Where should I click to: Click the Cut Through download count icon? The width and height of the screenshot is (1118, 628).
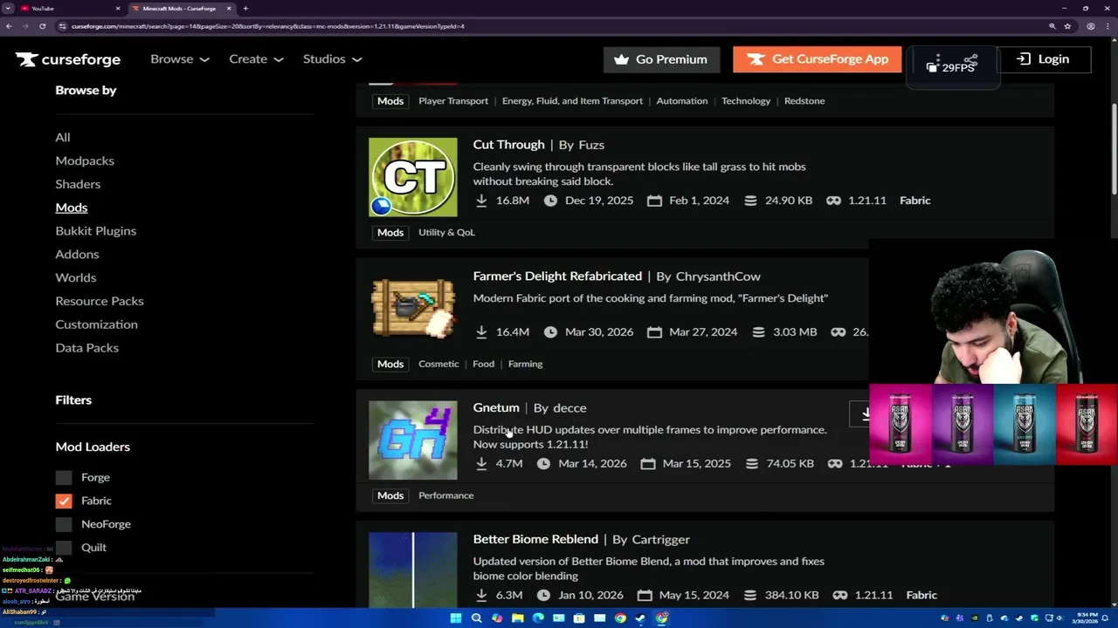[481, 201]
